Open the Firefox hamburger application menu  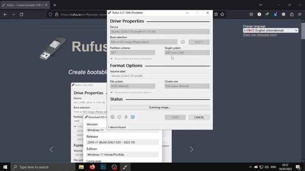pyautogui.click(x=300, y=14)
